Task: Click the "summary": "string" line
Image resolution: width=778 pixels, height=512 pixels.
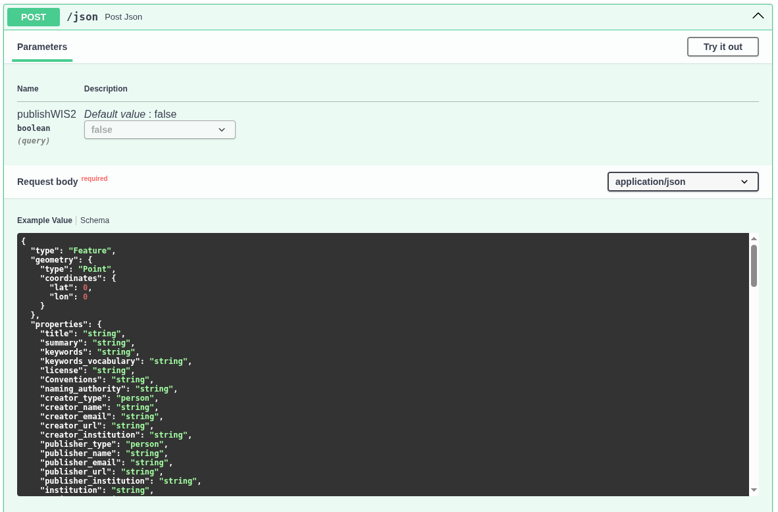Action: 88,343
